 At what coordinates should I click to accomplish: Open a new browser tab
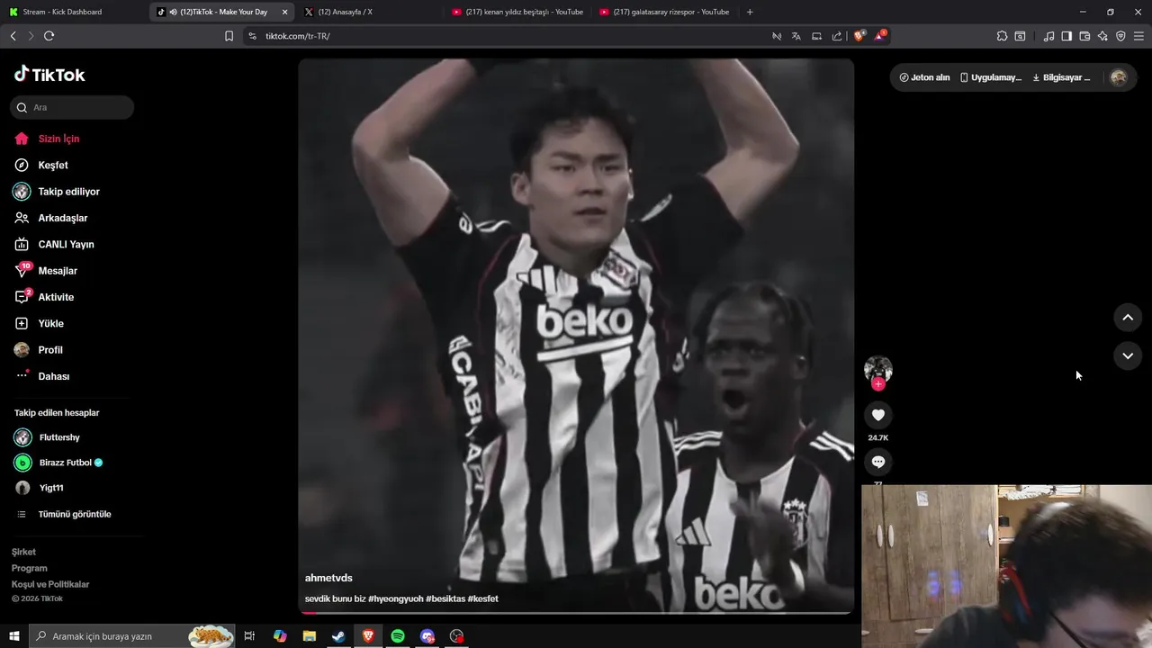[x=750, y=12]
